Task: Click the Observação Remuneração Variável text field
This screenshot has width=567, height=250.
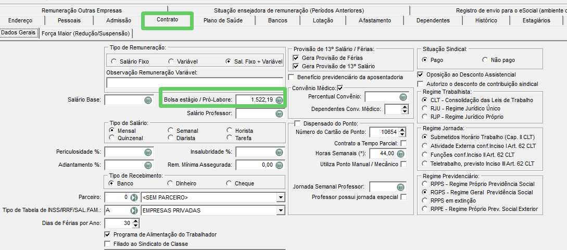Action: 195,82
